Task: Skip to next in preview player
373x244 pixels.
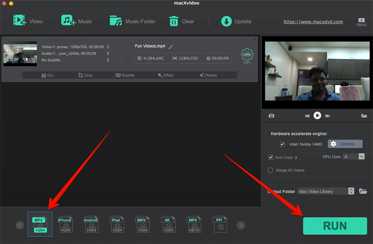Action: (x=327, y=116)
